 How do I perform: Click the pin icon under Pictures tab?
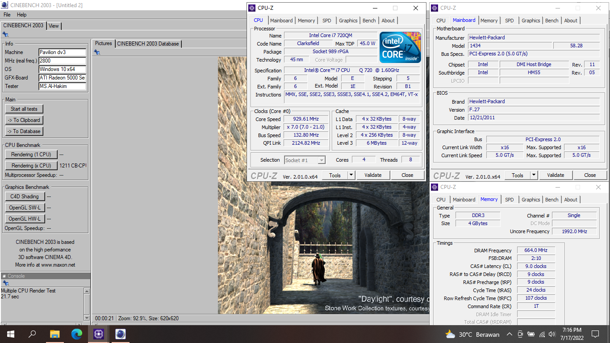tap(97, 52)
